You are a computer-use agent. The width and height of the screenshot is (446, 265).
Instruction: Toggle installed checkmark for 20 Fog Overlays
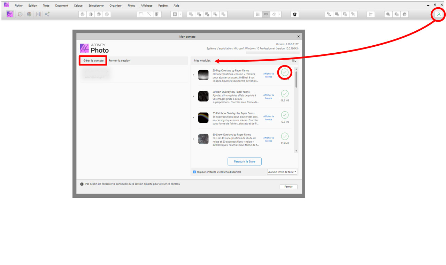tap(285, 73)
